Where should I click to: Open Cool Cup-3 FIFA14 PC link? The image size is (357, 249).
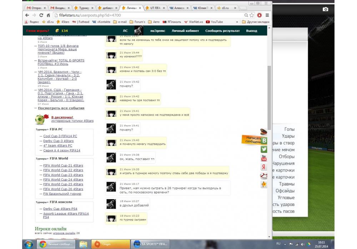click(x=60, y=136)
